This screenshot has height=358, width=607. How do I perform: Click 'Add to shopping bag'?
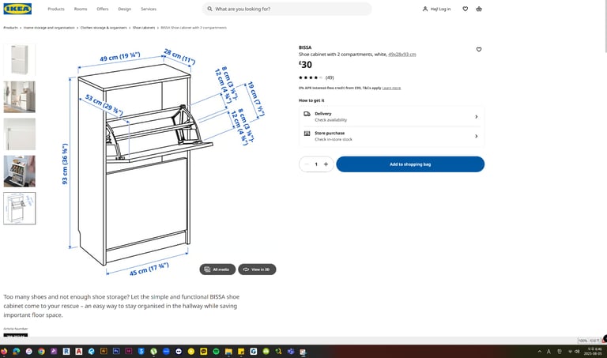click(x=410, y=164)
